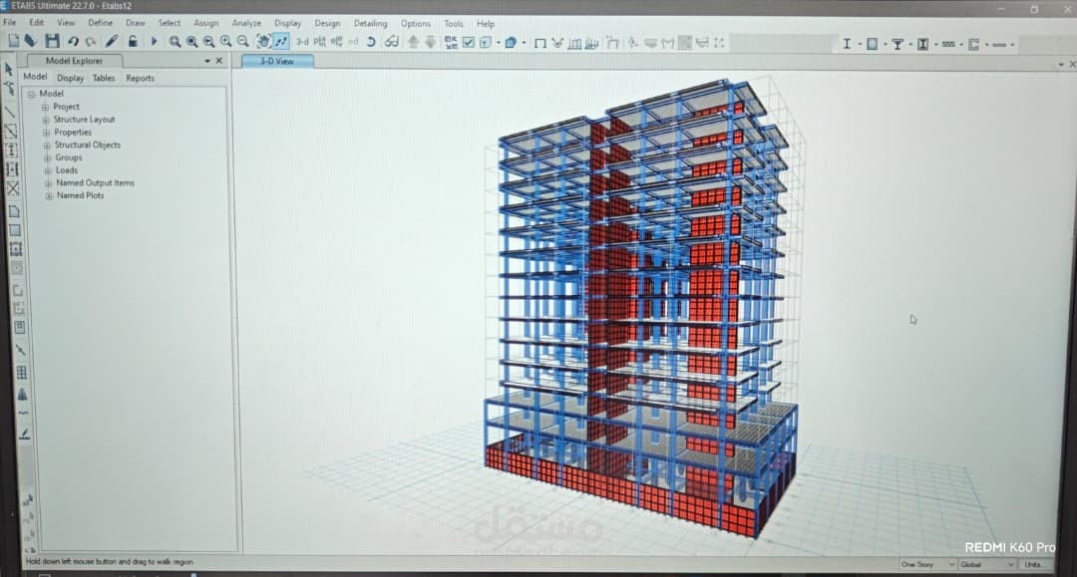Image resolution: width=1077 pixels, height=577 pixels.
Task: Toggle the lock model padlock icon
Action: (x=132, y=41)
